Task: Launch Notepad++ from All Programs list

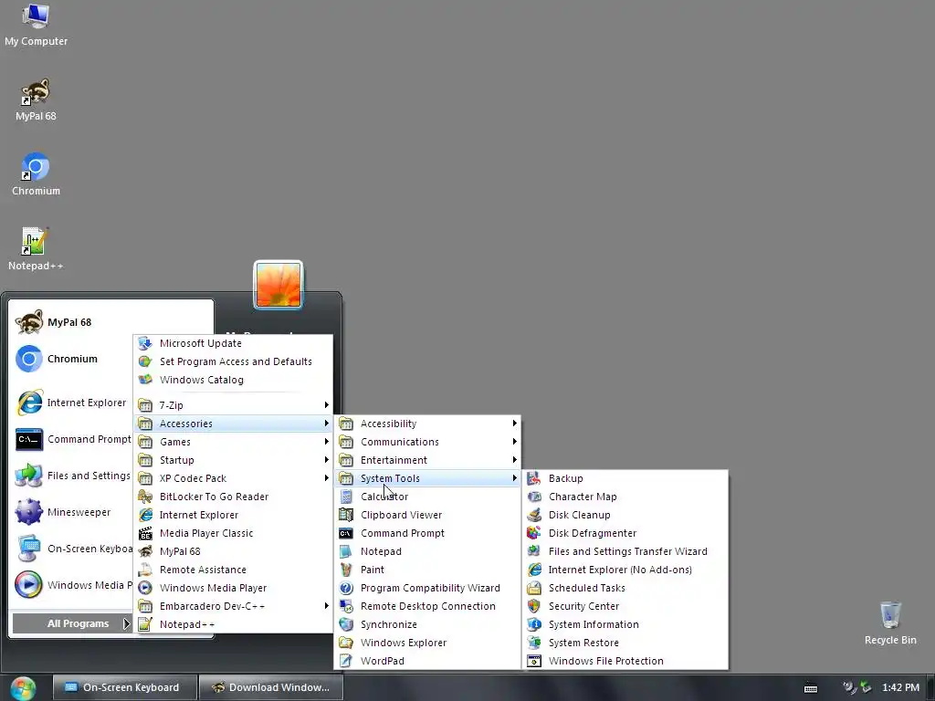Action: 233,624
